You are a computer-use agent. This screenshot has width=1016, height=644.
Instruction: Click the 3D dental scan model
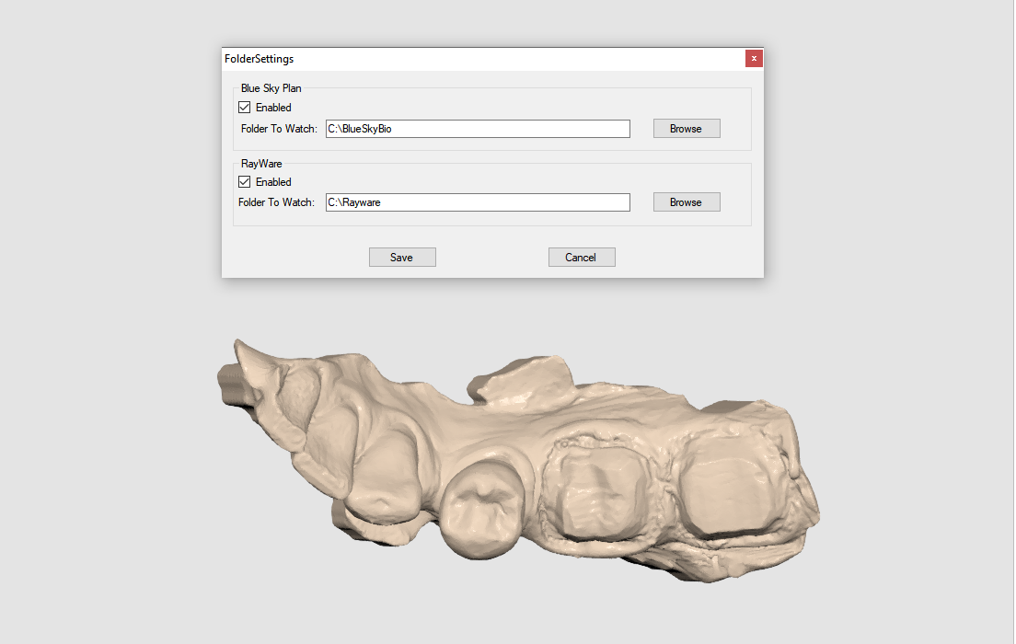click(518, 460)
